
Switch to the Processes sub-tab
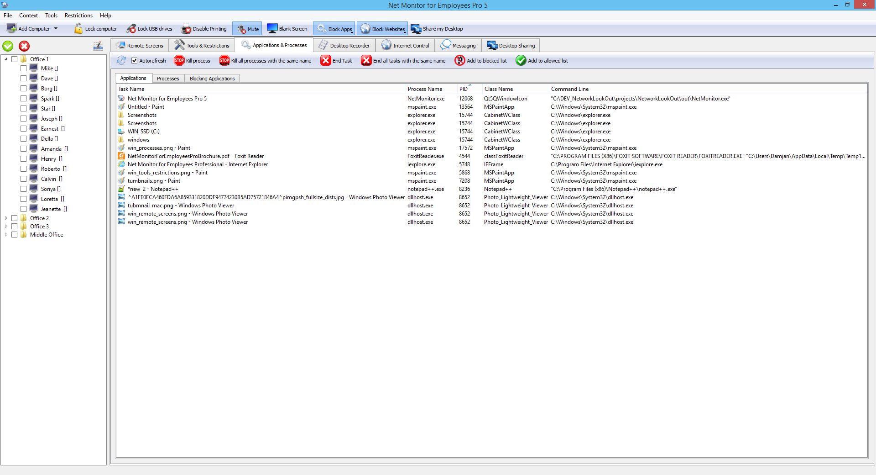click(x=168, y=79)
